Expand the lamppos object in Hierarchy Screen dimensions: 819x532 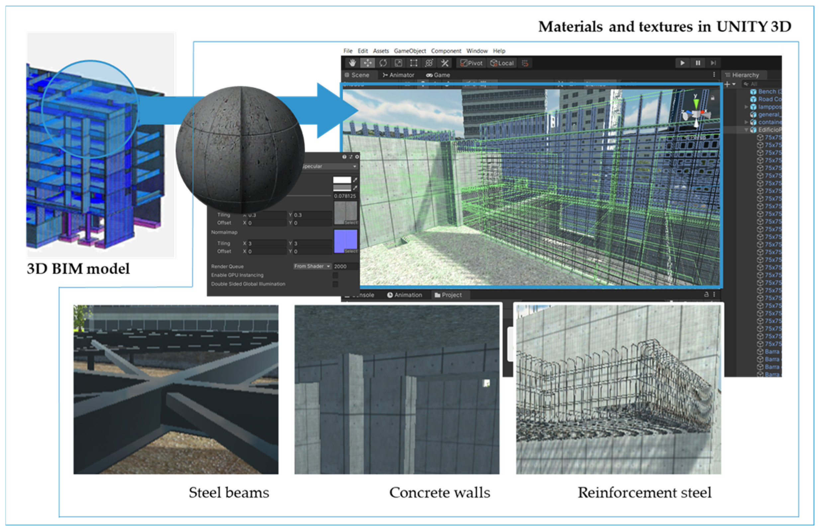746,107
